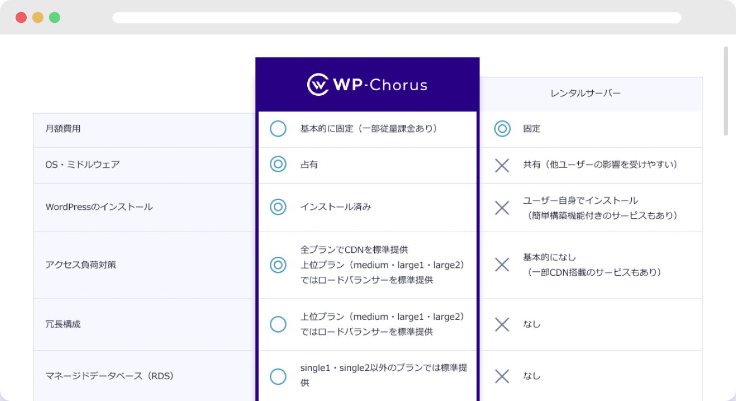Click the X icon beside 共有
This screenshot has height=401, width=736.
(x=502, y=165)
